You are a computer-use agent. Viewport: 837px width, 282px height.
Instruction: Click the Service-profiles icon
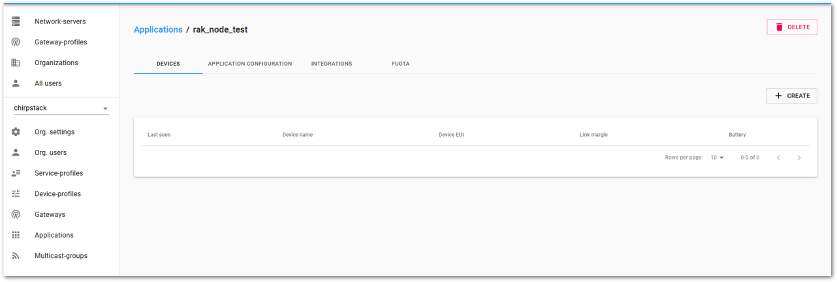click(x=16, y=173)
